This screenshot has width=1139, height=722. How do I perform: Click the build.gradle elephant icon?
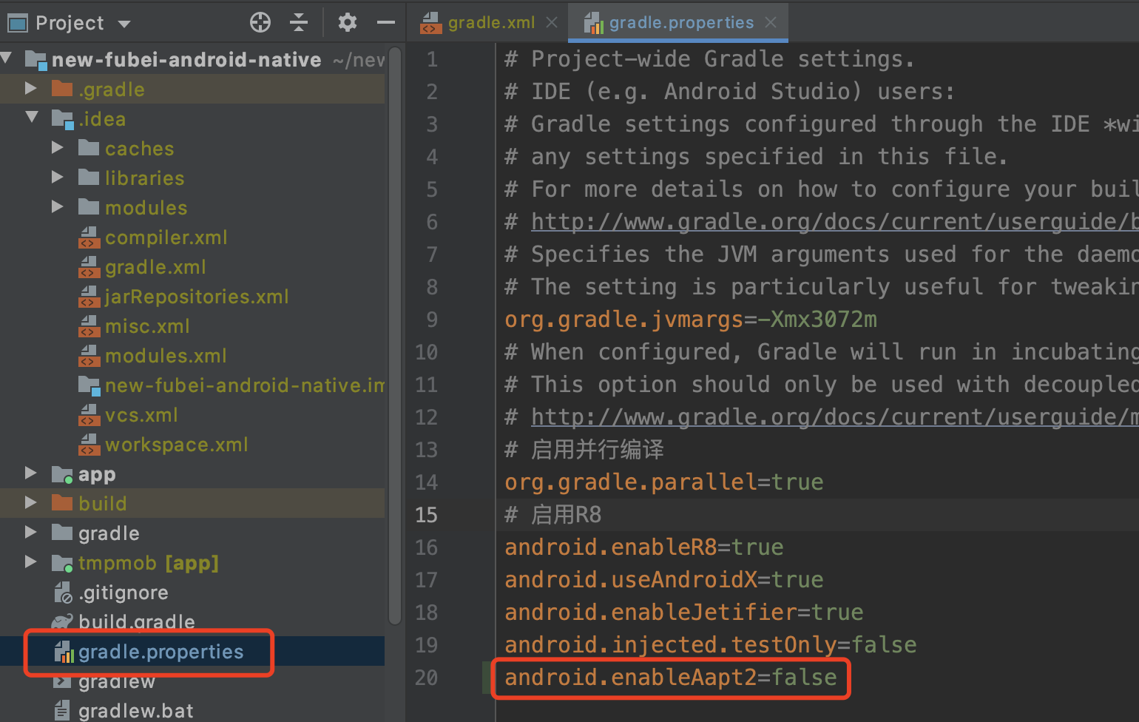(63, 622)
